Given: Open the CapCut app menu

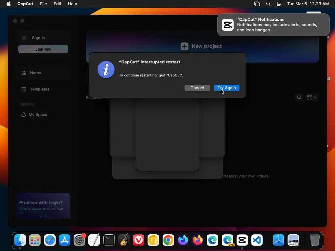Looking at the screenshot, I should tap(25, 4).
